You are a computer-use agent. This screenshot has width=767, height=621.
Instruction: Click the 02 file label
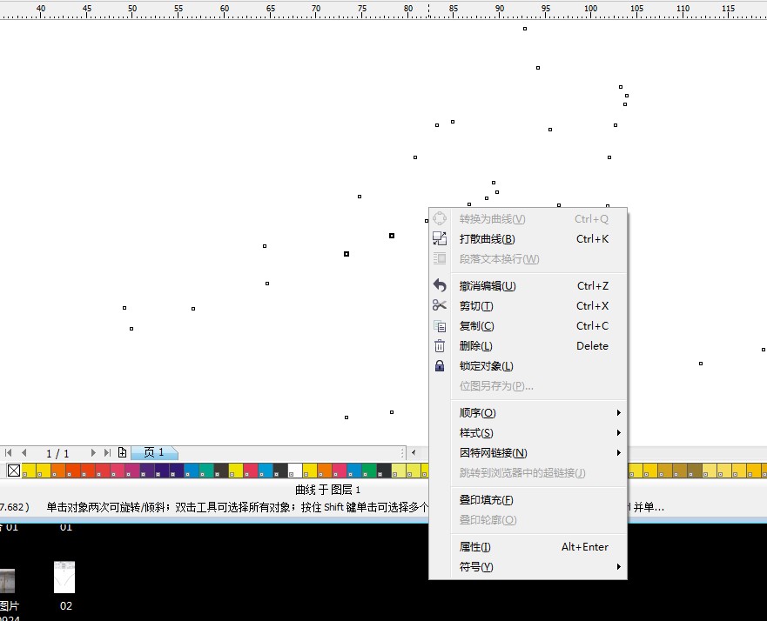tap(66, 606)
